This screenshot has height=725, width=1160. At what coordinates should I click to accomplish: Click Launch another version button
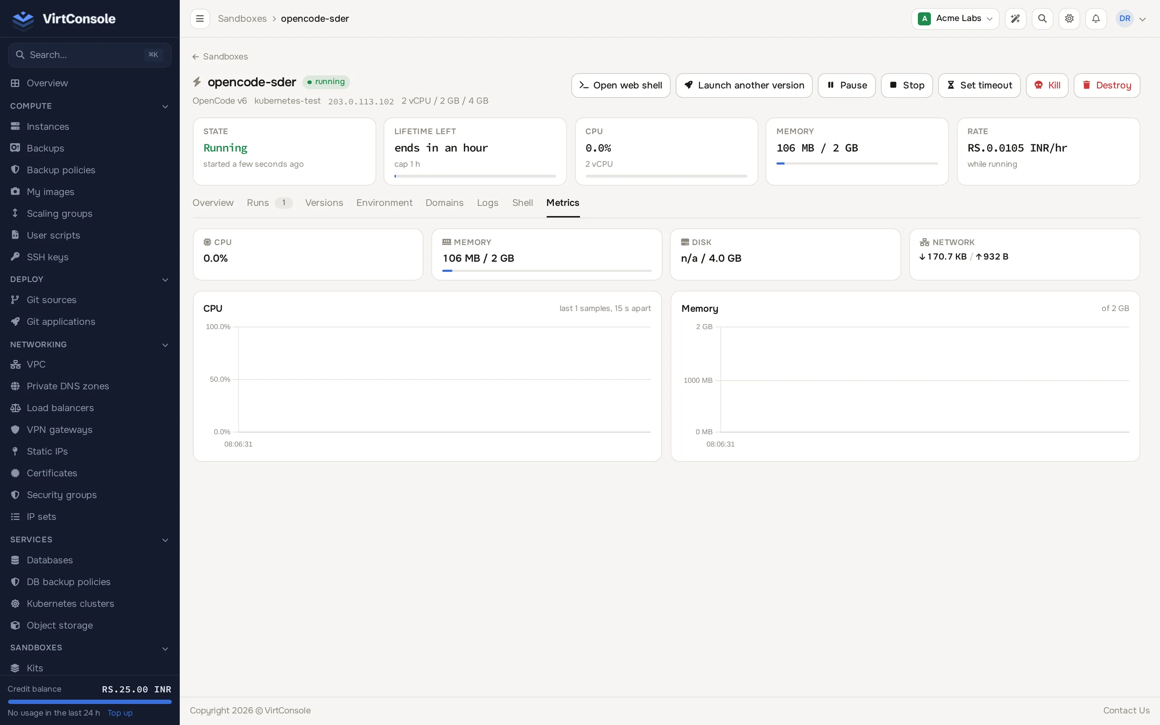744,85
